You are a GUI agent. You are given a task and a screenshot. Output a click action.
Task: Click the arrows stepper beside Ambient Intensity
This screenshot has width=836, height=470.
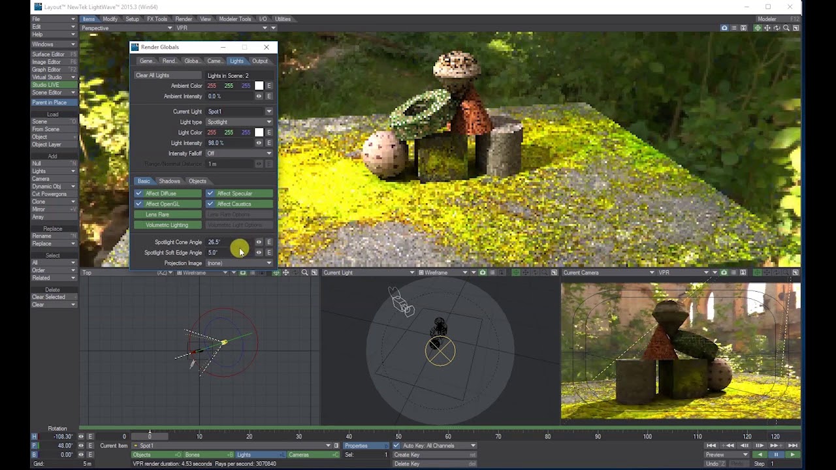pos(259,96)
